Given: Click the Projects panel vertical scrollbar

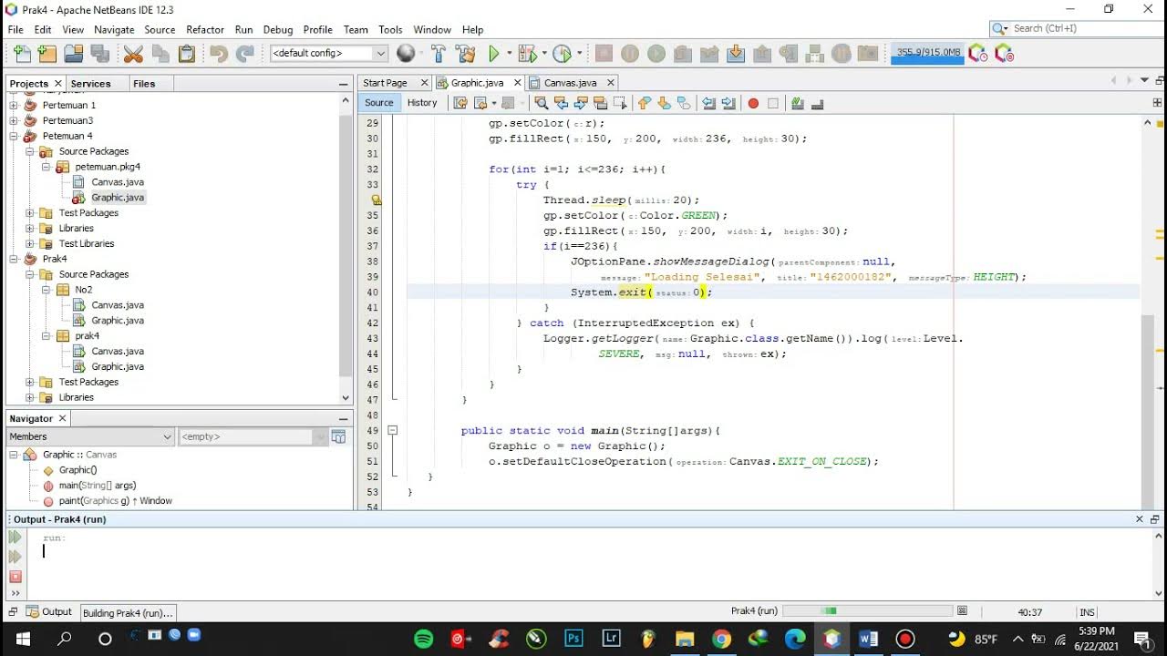Looking at the screenshot, I should (x=346, y=246).
